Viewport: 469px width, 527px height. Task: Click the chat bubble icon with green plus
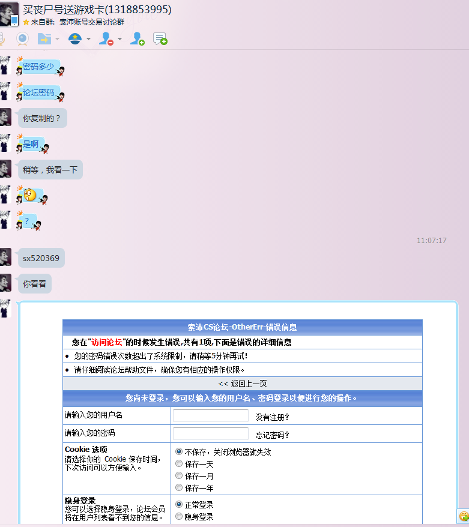tap(160, 39)
